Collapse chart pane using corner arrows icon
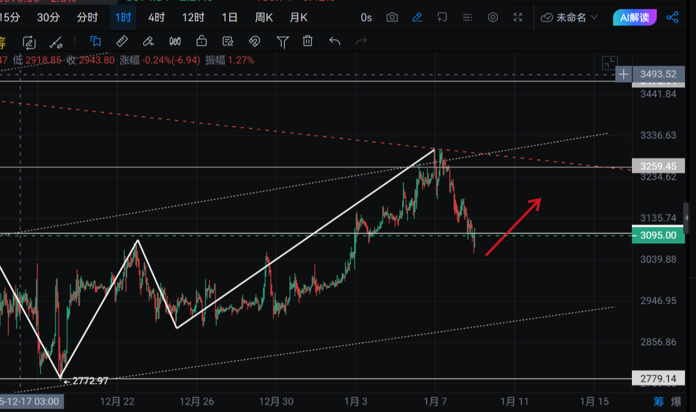 [610, 63]
